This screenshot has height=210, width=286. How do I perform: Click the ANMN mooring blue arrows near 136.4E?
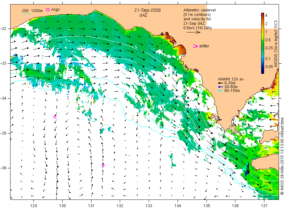(246, 170)
